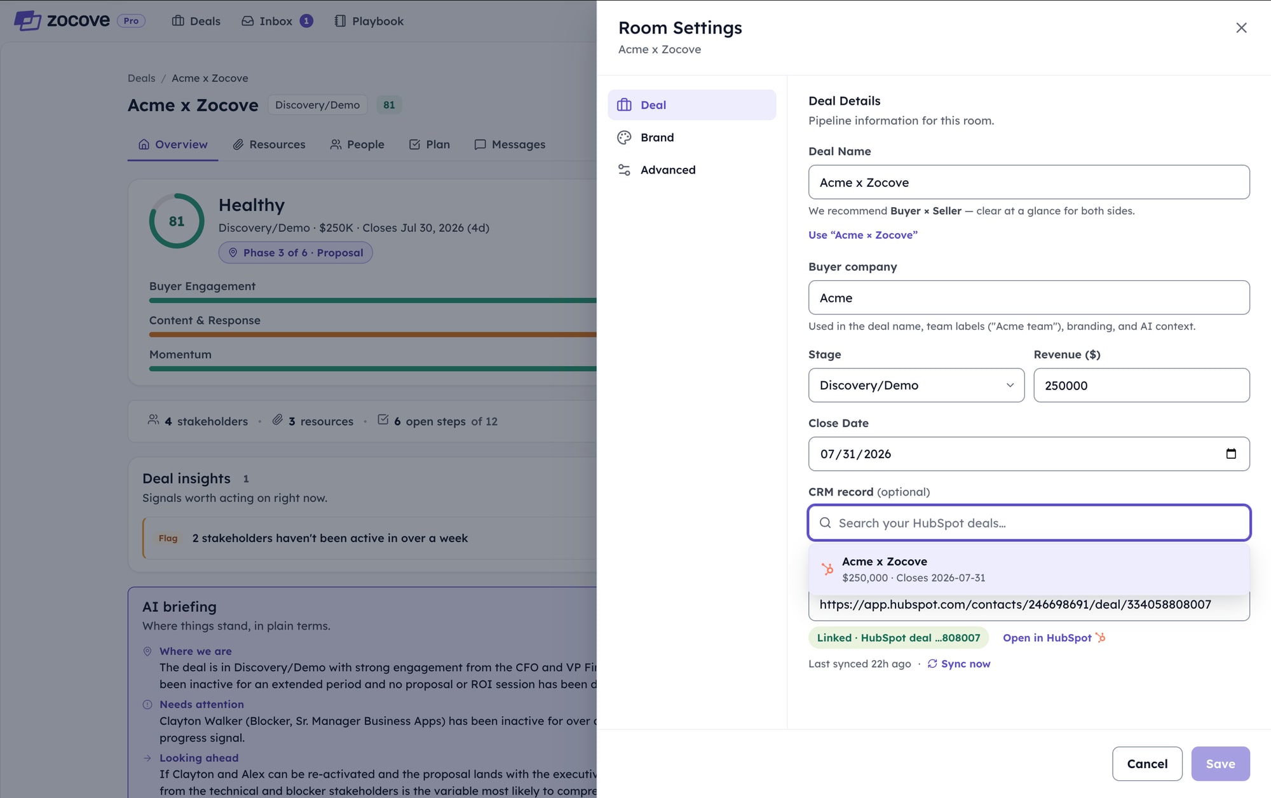Switch to the Messages tab
Viewport: 1271px width, 798px height.
pos(510,144)
